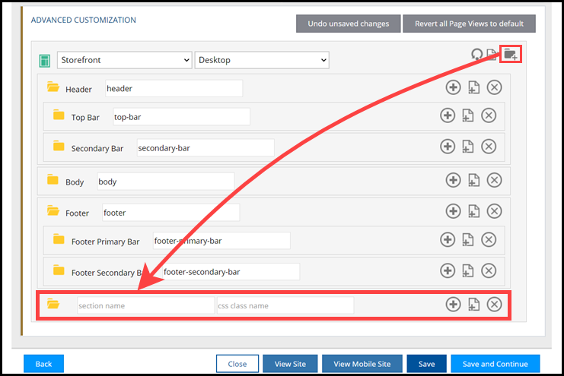Click the Top Bar folder icon

(59, 115)
